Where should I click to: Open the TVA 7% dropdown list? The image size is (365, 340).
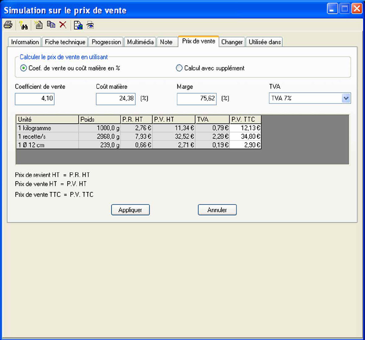(346, 98)
